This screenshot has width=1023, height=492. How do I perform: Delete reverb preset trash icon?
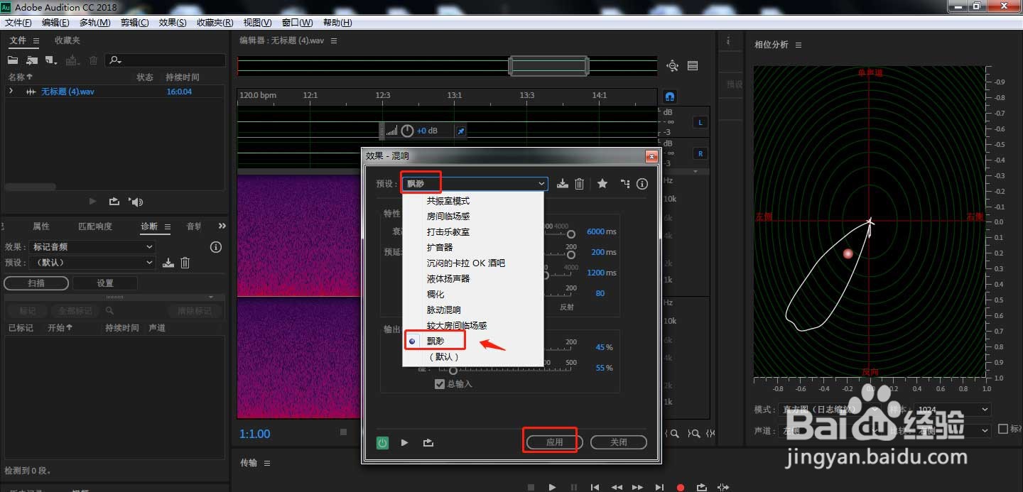[579, 184]
